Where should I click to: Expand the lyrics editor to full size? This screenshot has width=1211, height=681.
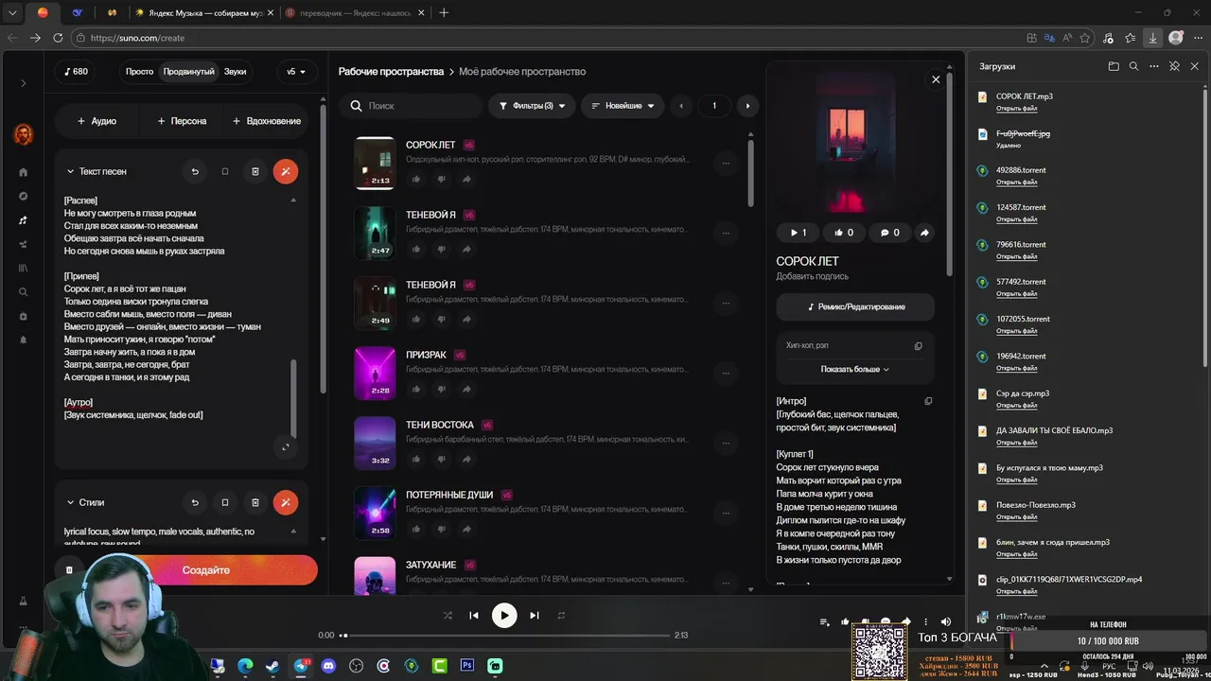(x=286, y=447)
